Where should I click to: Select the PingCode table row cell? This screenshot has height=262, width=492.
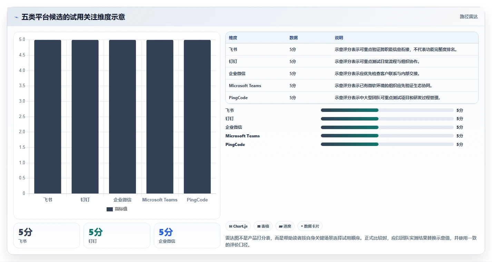[x=238, y=98]
